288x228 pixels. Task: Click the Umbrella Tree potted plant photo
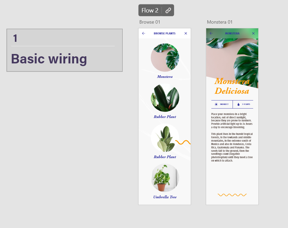(x=165, y=178)
